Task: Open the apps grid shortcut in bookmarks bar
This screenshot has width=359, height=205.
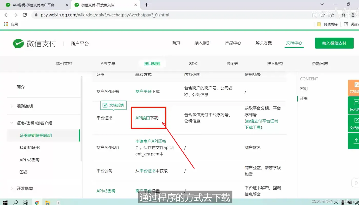Action: pyautogui.click(x=7, y=24)
